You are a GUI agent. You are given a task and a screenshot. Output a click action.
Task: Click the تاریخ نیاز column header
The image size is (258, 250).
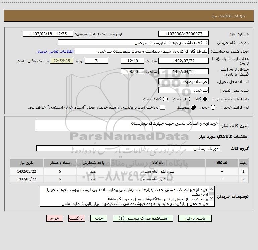pyautogui.click(x=26, y=163)
